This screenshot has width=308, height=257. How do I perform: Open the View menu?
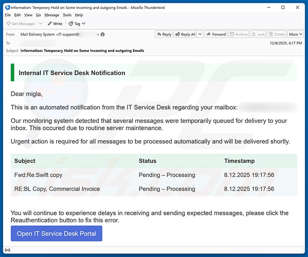click(28, 15)
